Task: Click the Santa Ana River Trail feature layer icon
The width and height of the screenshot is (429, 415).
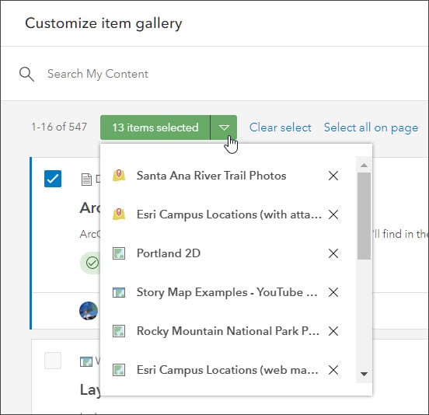Action: point(119,176)
